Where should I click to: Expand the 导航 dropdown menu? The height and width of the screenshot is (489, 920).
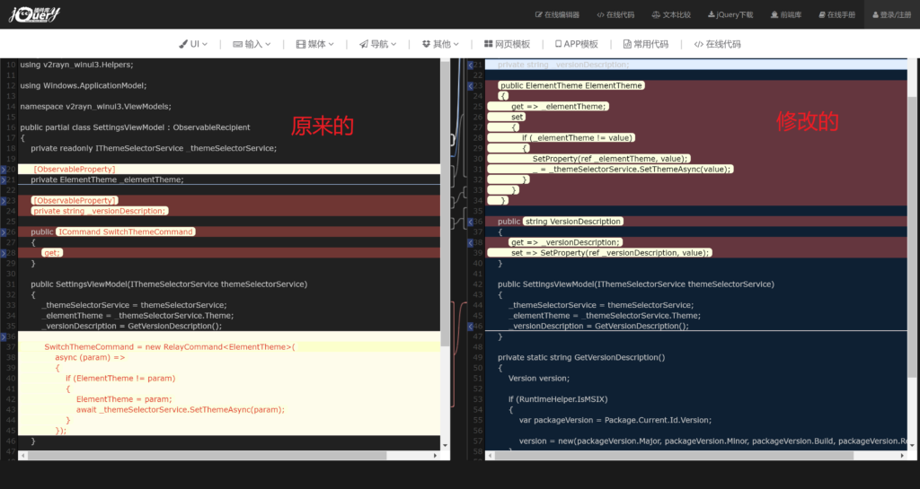pyautogui.click(x=378, y=44)
